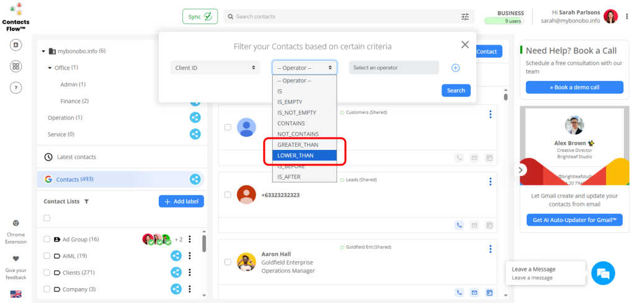
Task: Open advanced filter icon in search bar
Action: (x=465, y=17)
